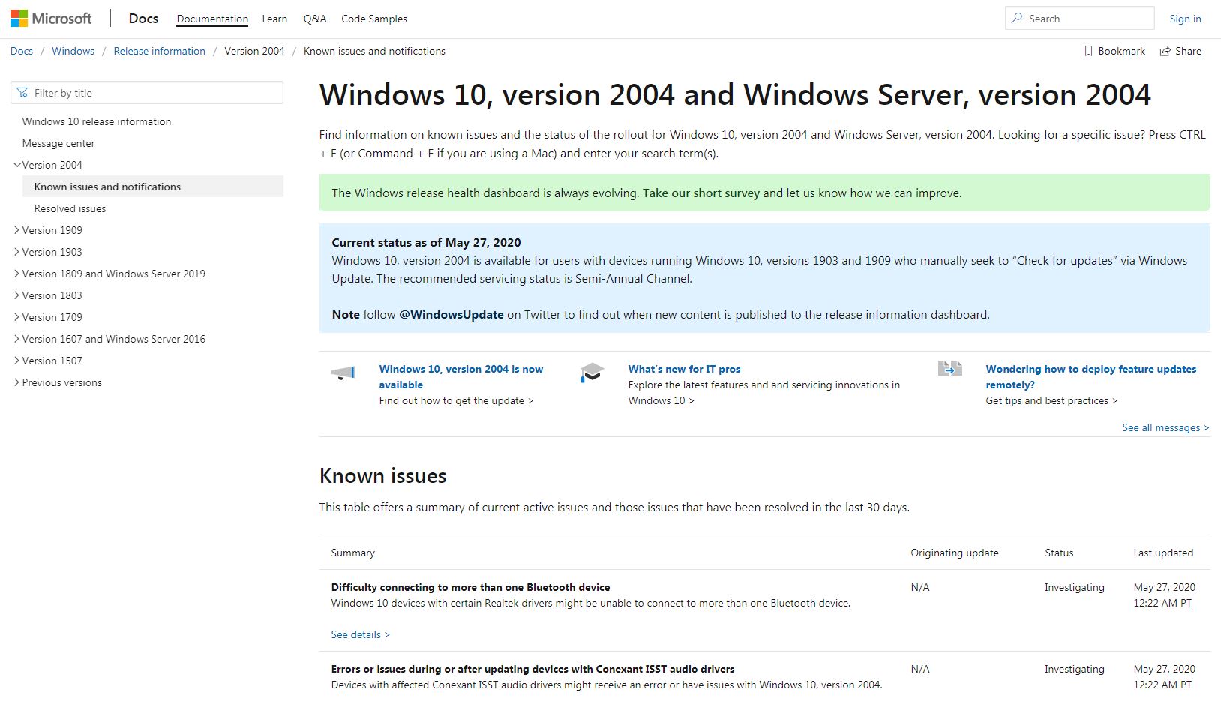Expand Version 1709 in sidebar

[x=17, y=317]
